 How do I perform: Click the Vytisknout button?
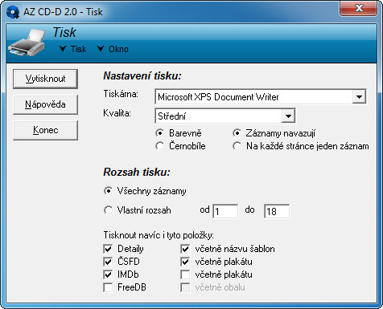point(45,79)
